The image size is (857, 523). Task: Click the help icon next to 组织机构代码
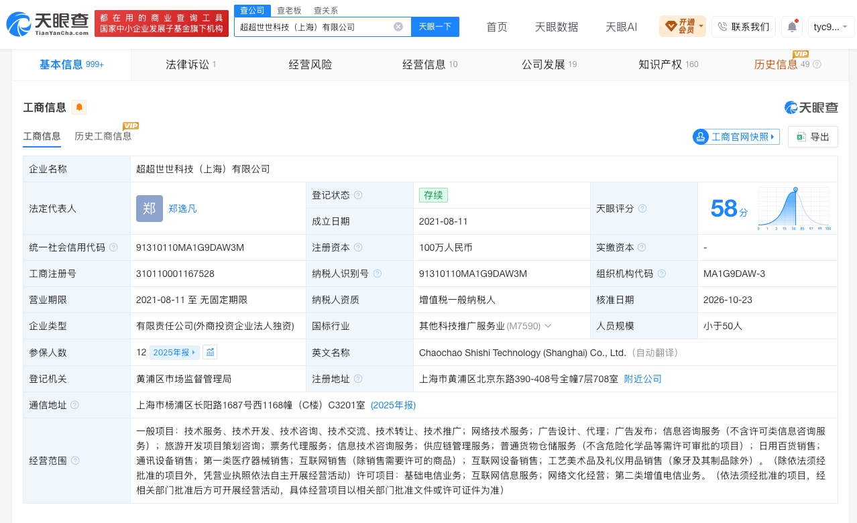[x=662, y=274]
